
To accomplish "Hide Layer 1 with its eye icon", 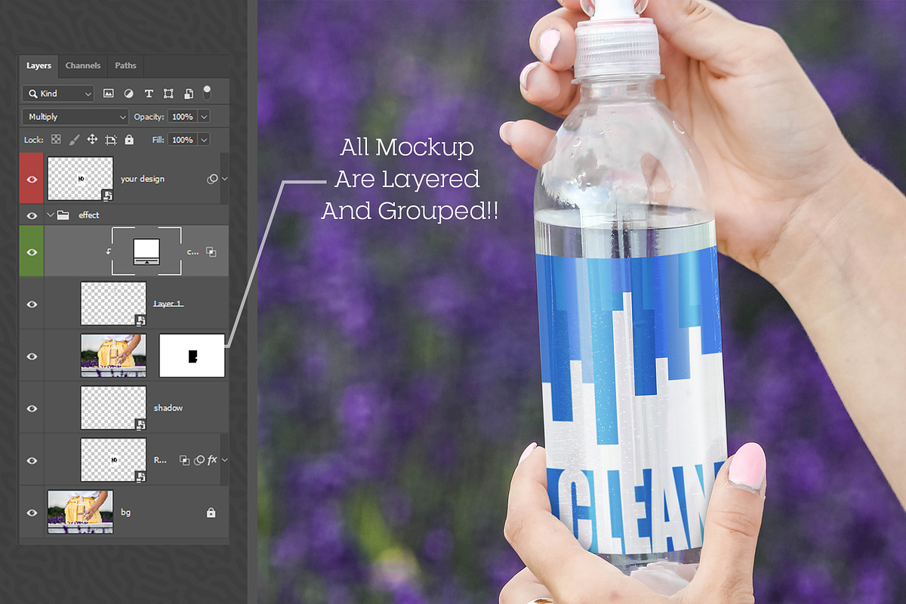I will pos(32,304).
